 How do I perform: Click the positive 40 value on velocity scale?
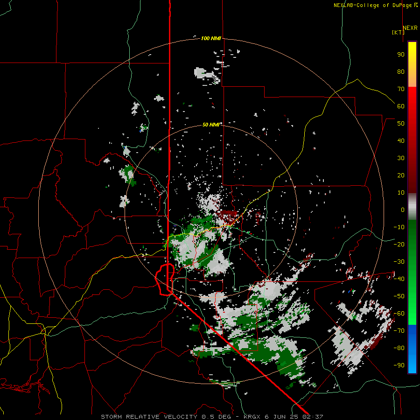click(401, 141)
